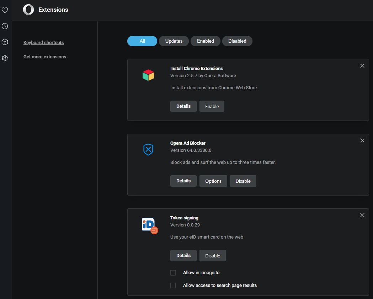Click the Opera Ad Blocker shield icon

click(x=148, y=150)
